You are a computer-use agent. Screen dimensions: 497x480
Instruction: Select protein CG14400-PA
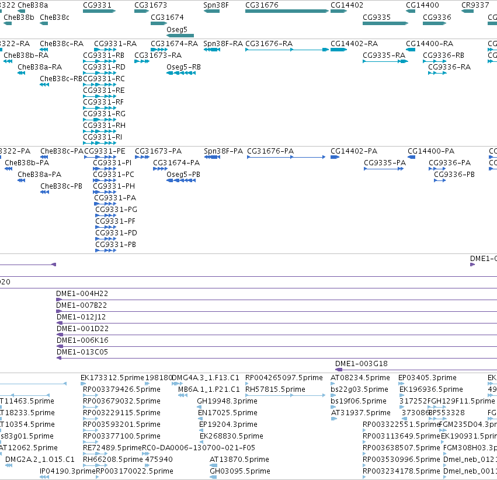(431, 151)
